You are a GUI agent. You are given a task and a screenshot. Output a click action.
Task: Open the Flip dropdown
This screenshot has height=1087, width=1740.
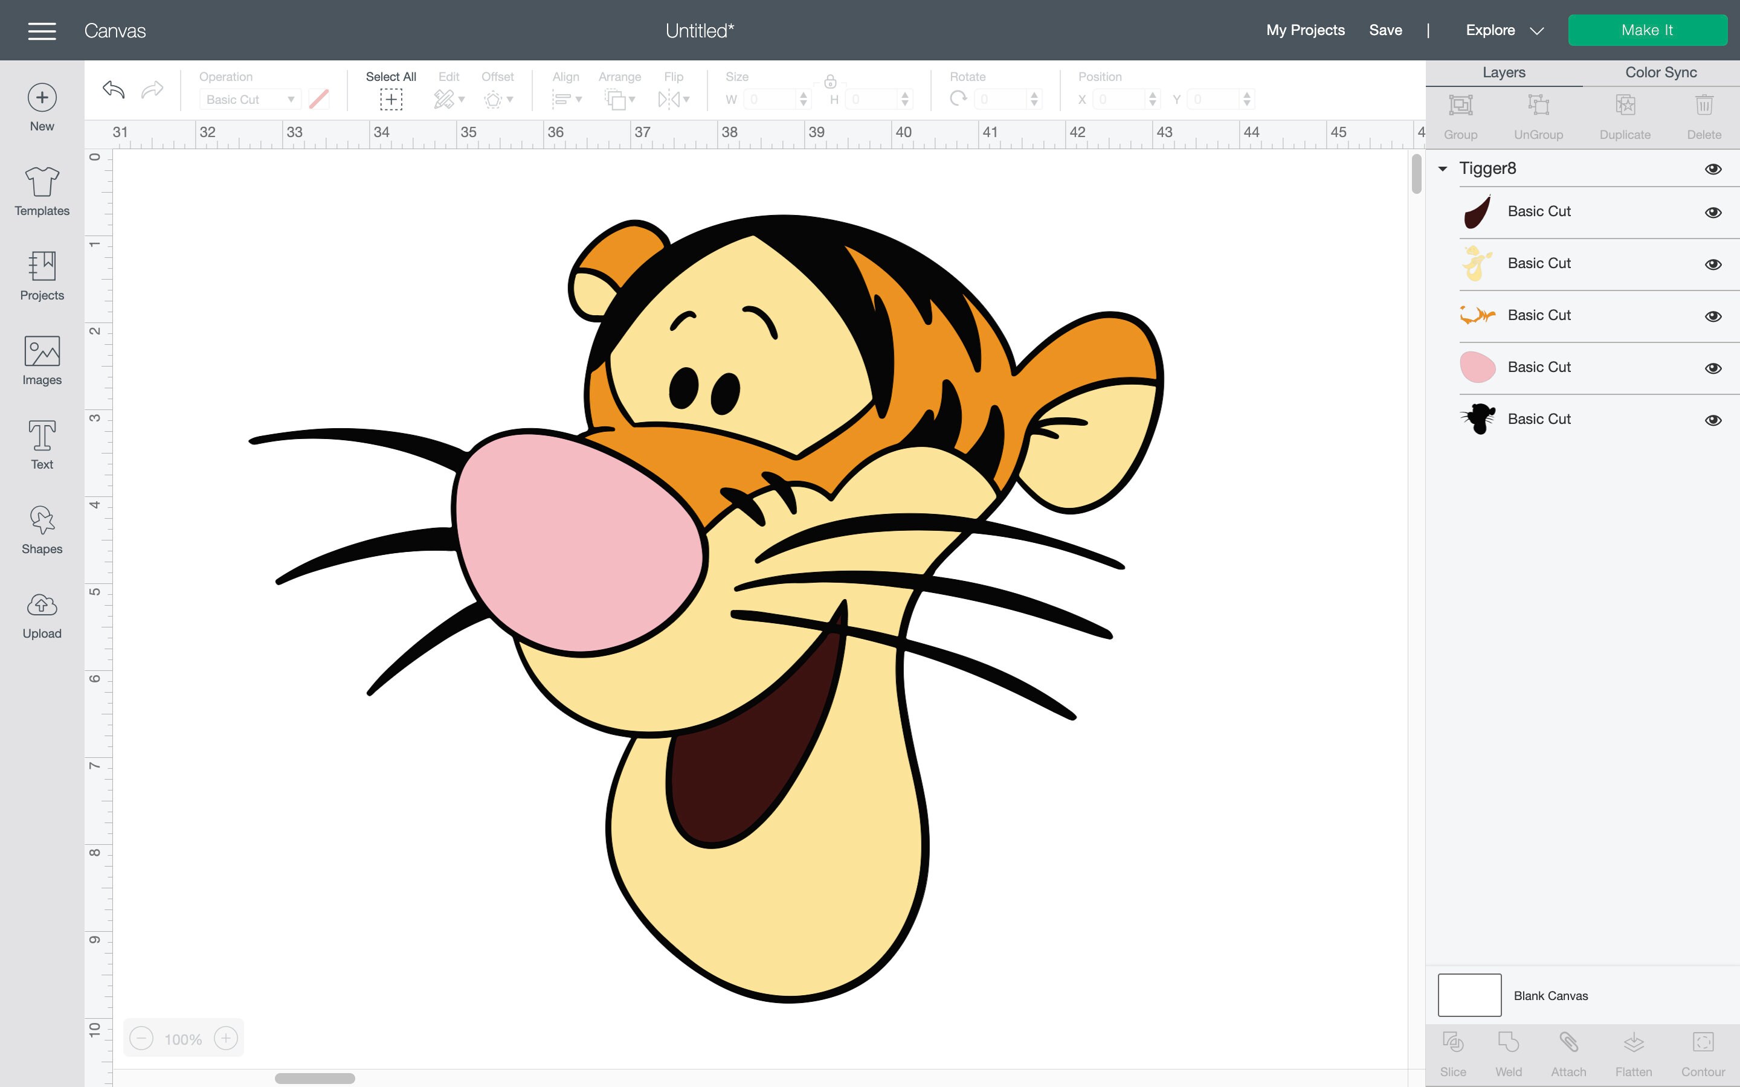coord(674,99)
